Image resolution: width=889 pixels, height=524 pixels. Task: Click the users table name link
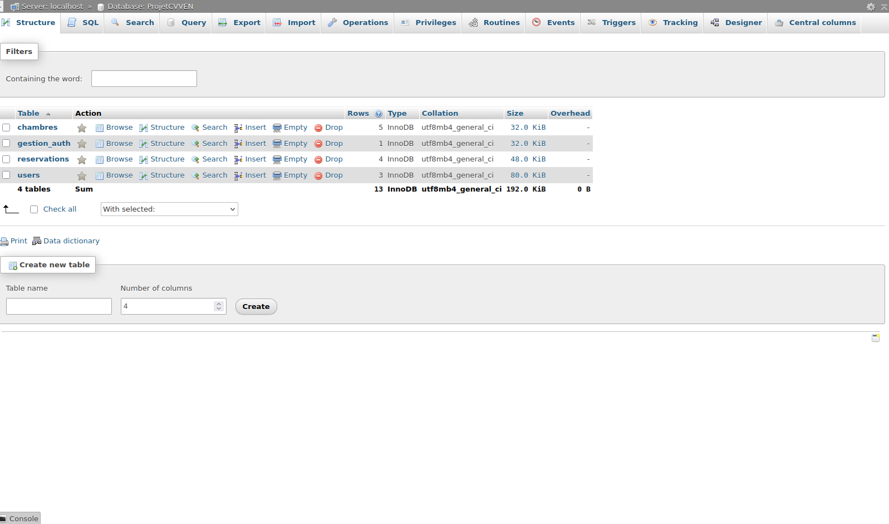[28, 175]
